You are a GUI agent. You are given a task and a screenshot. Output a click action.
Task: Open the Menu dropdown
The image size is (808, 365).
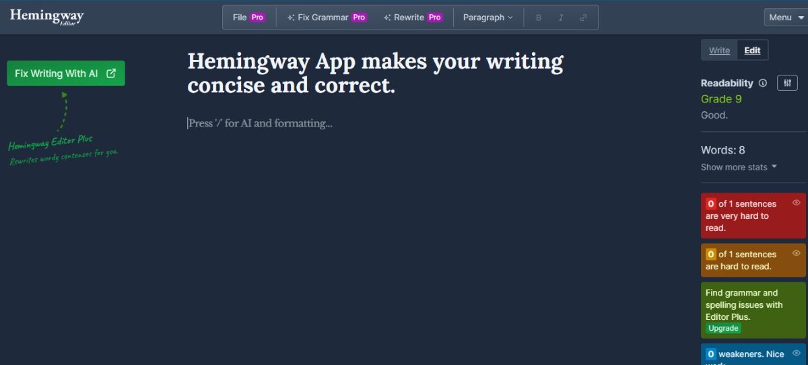pyautogui.click(x=785, y=18)
